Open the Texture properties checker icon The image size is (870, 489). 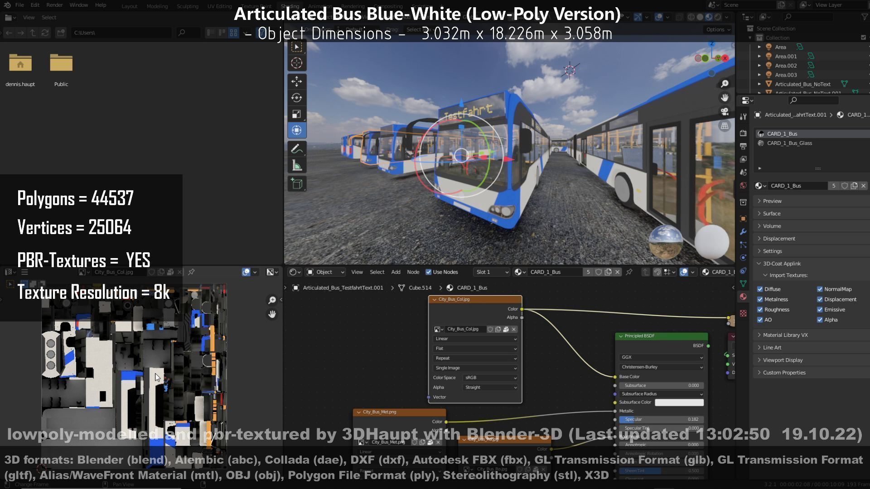pyautogui.click(x=743, y=313)
